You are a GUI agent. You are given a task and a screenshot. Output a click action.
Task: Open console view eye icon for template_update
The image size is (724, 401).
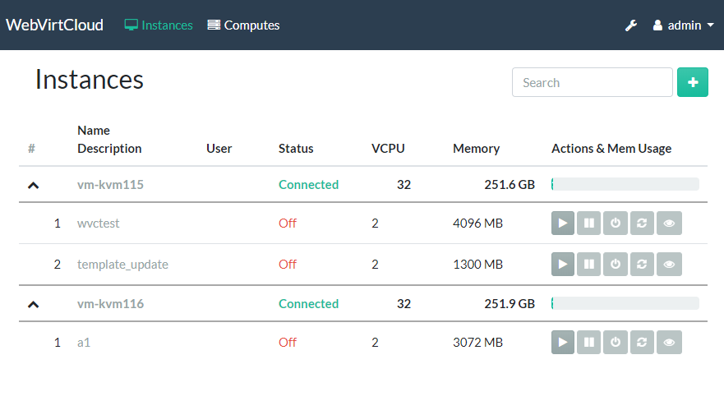click(669, 265)
